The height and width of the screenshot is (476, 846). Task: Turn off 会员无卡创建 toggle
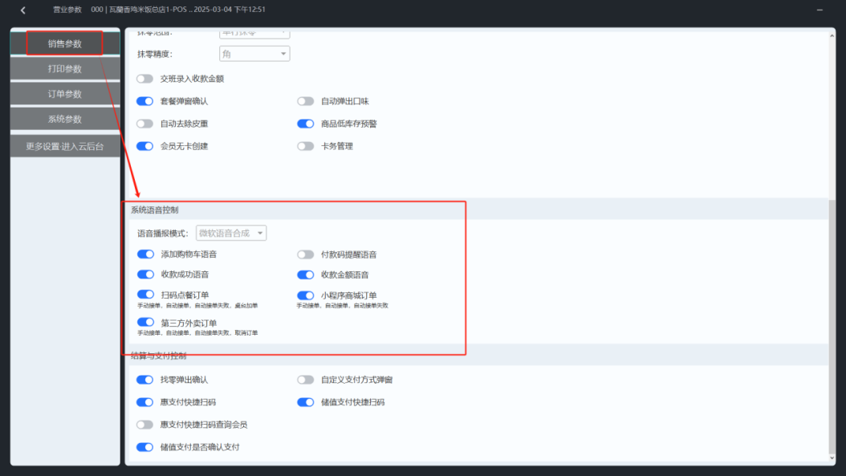(144, 146)
